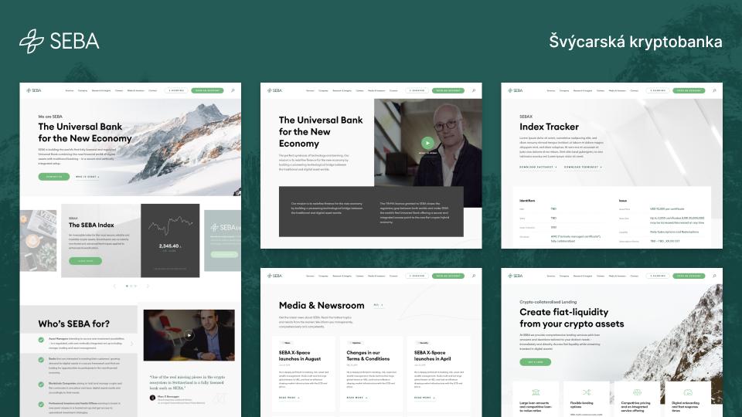Click the Download Termsheet link

pos(583,167)
